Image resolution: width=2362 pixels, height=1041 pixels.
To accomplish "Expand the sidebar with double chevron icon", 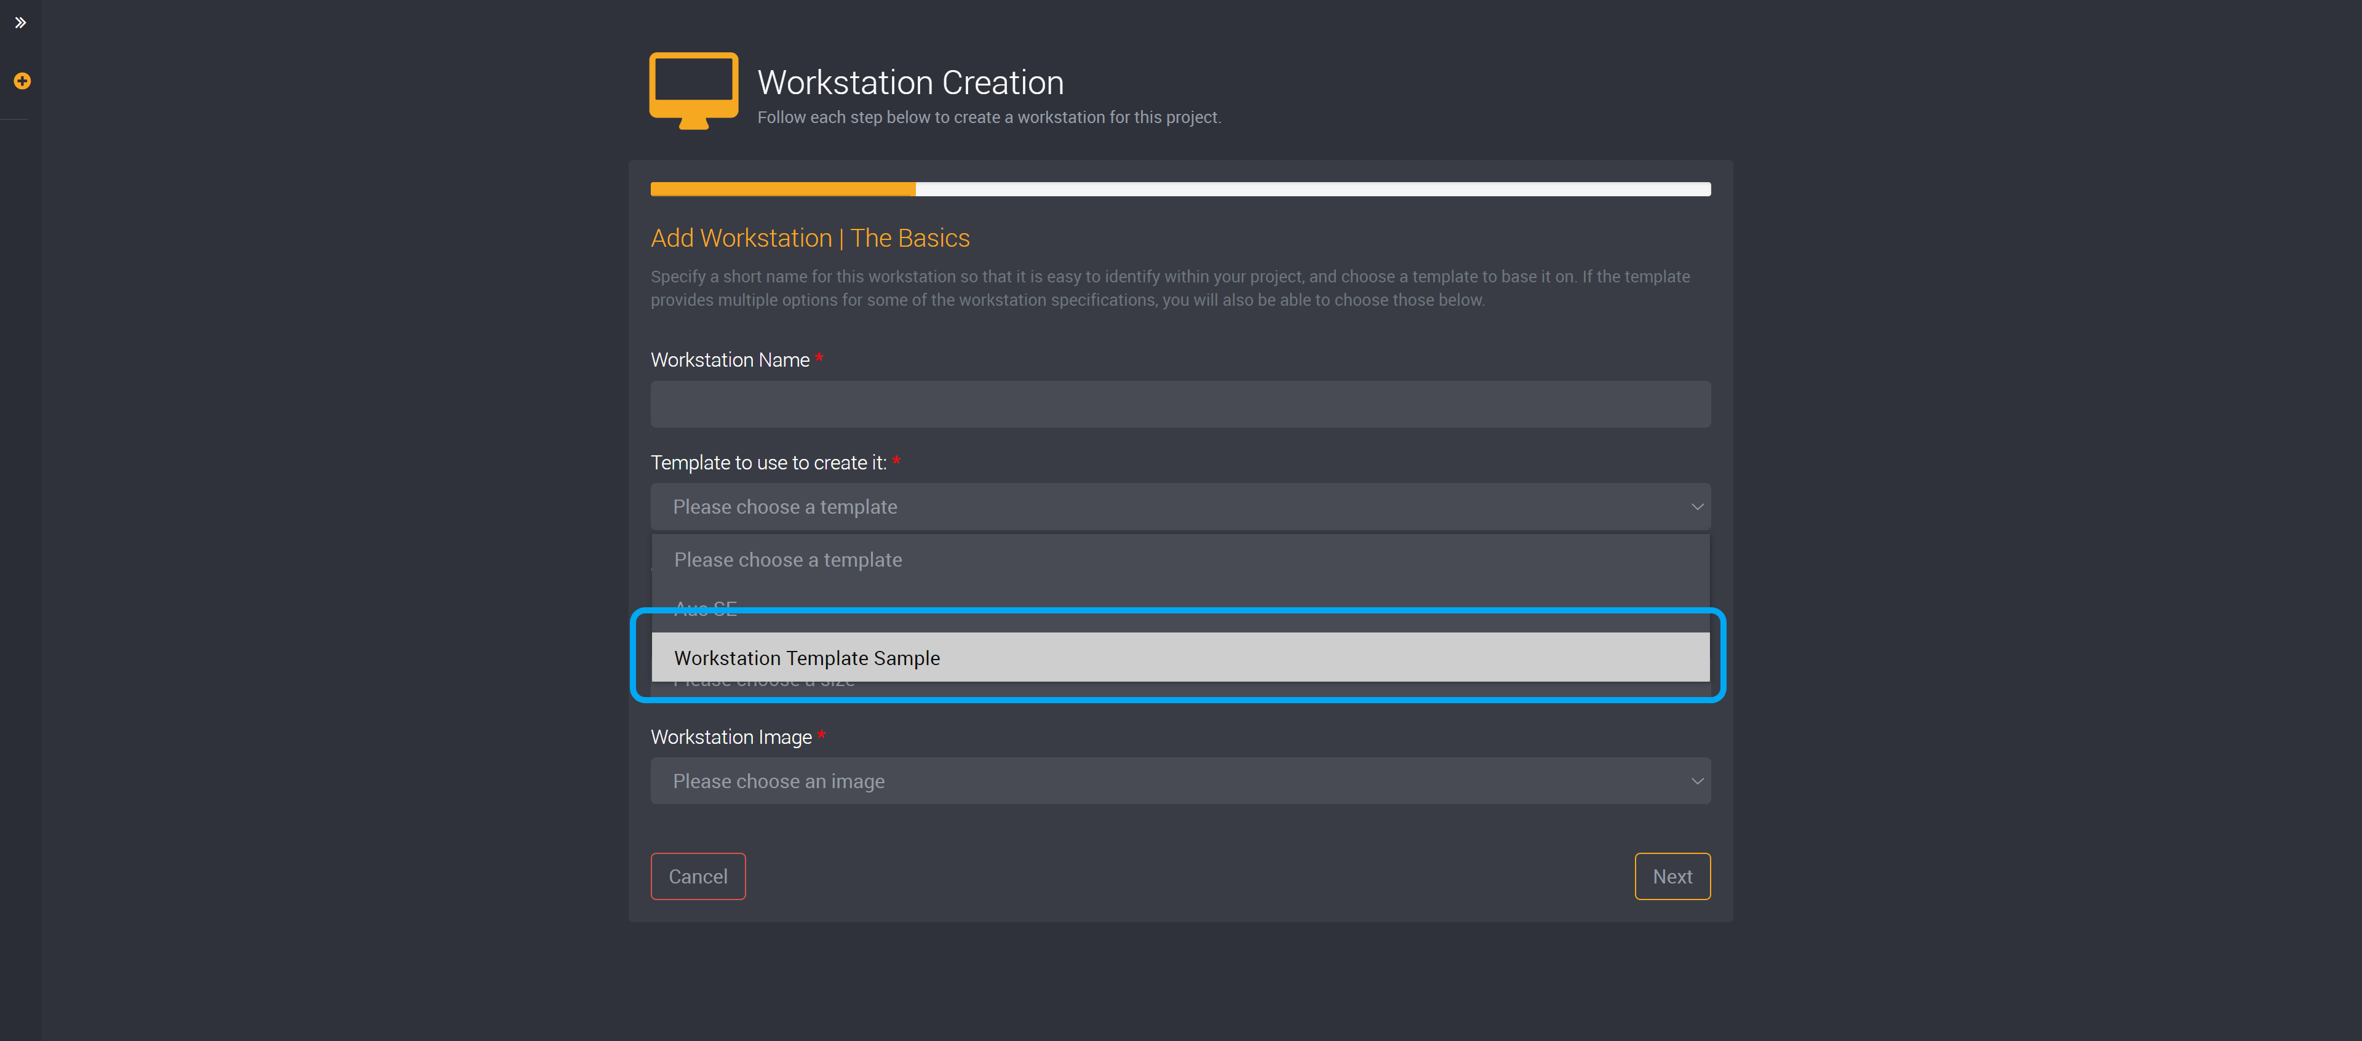I will pyautogui.click(x=20, y=23).
